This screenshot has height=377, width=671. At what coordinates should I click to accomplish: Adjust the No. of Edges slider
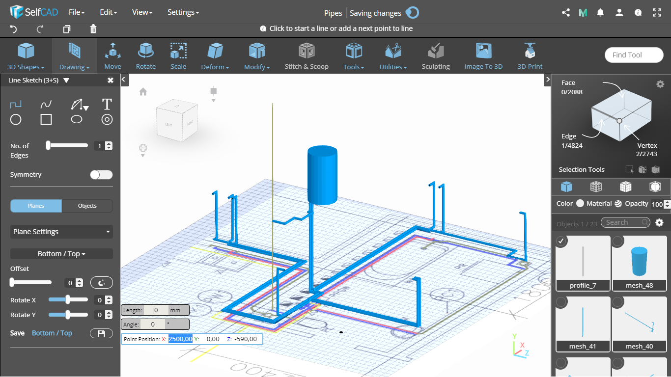coord(67,145)
